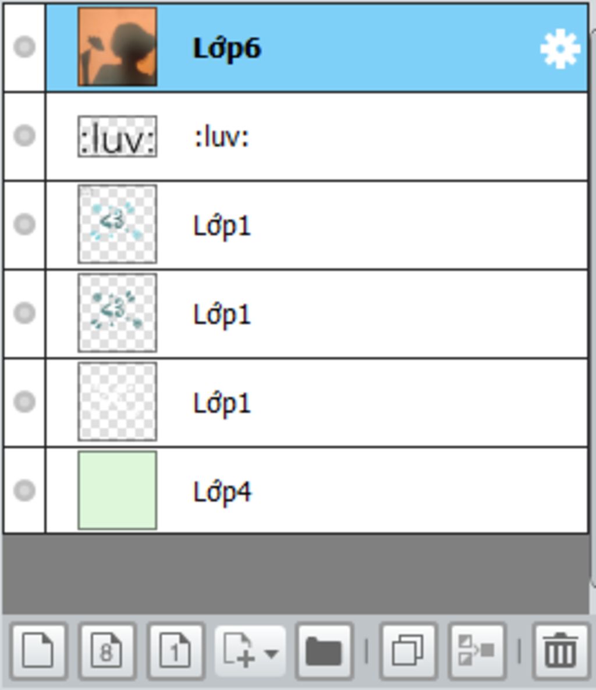Viewport: 596px width, 690px height.
Task: Add a new 1-bit layer
Action: [175, 651]
